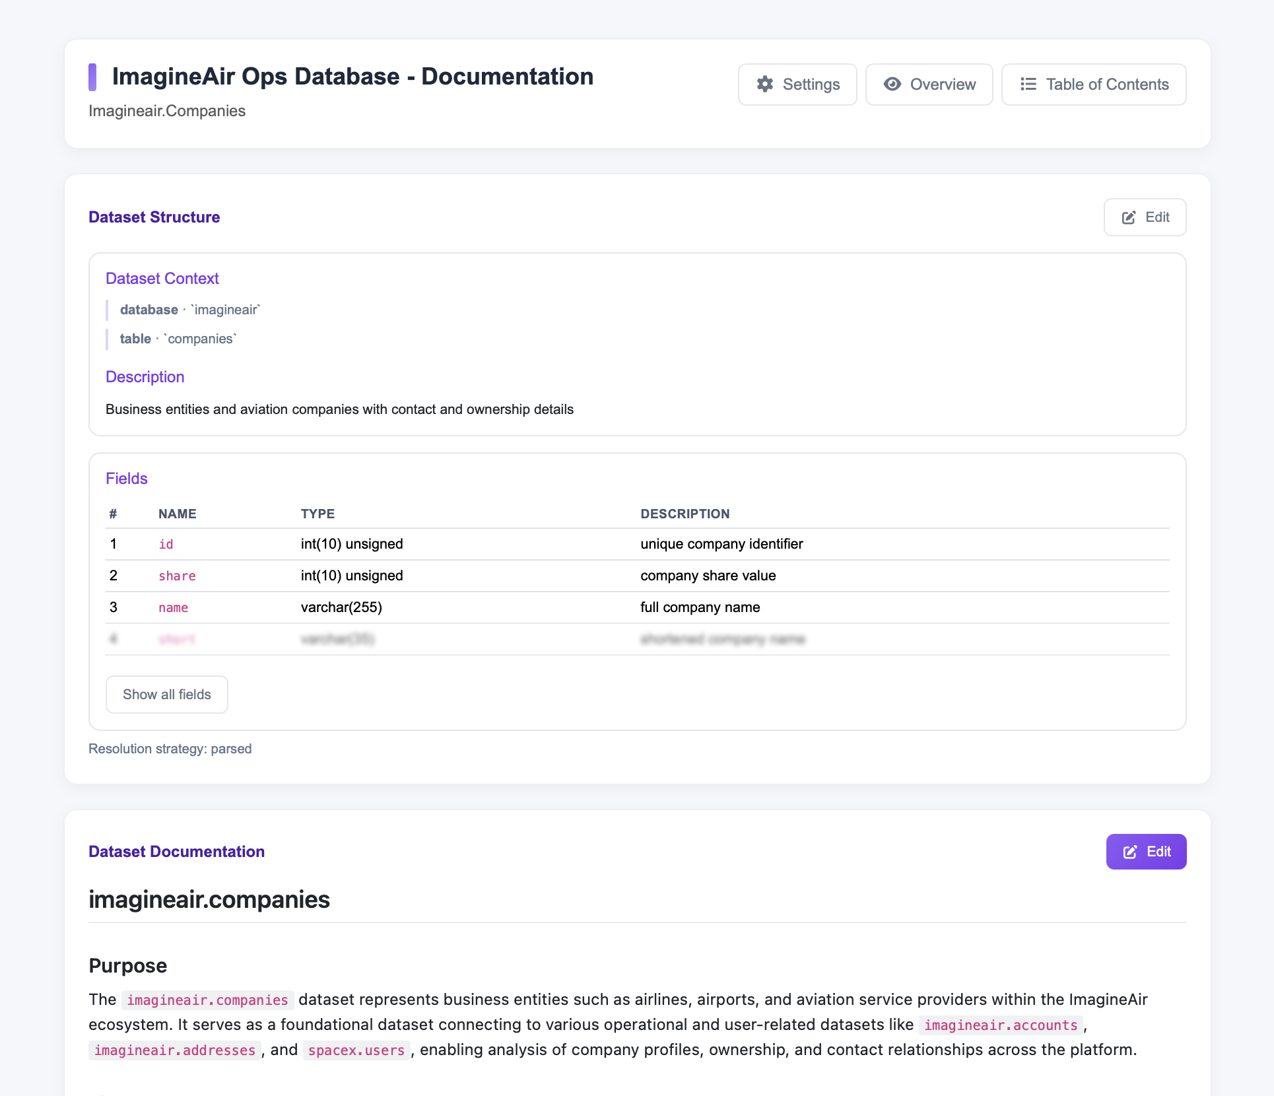Click row number 1 in Fields table
The height and width of the screenshot is (1096, 1274).
coord(114,544)
